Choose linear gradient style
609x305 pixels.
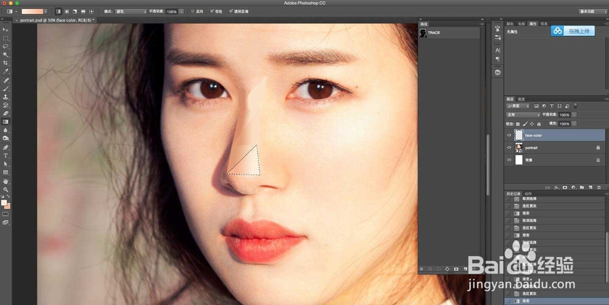(x=58, y=12)
